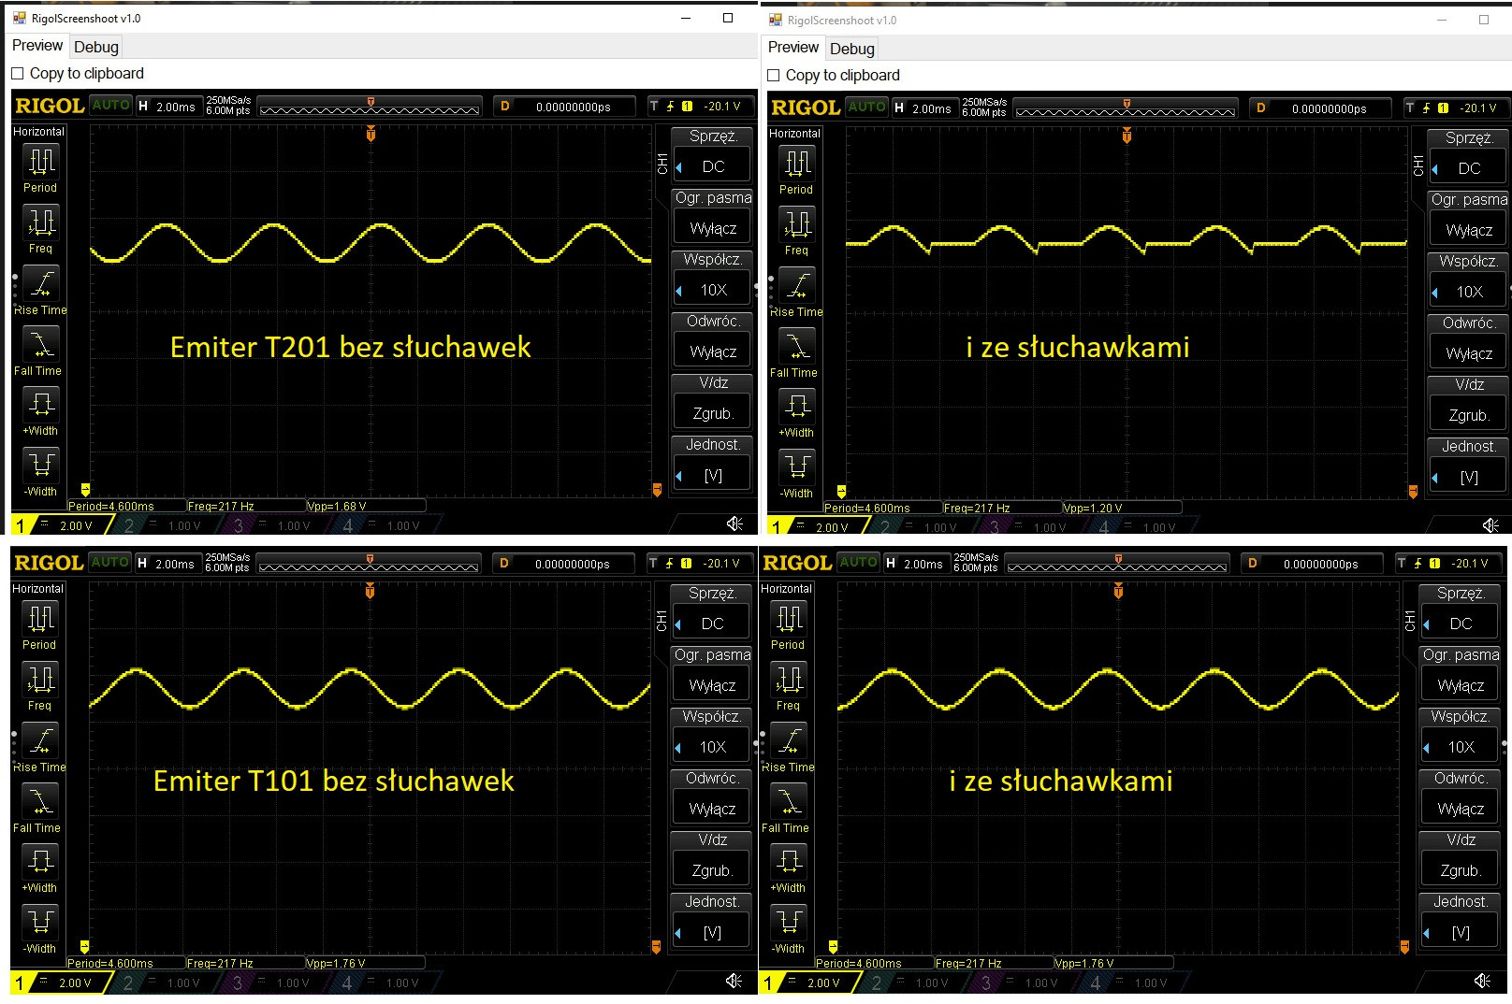Open the Jednost. [V] selector in the bottom-left scope
The image size is (1512, 1004).
tap(711, 932)
